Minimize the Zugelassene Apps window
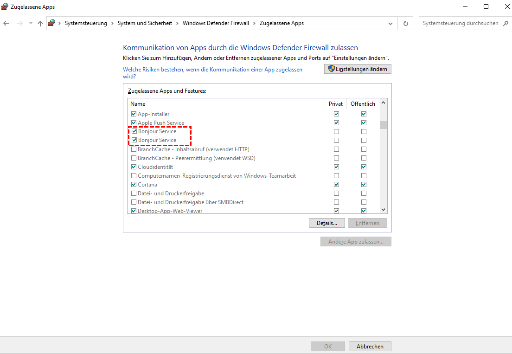 (465, 6)
